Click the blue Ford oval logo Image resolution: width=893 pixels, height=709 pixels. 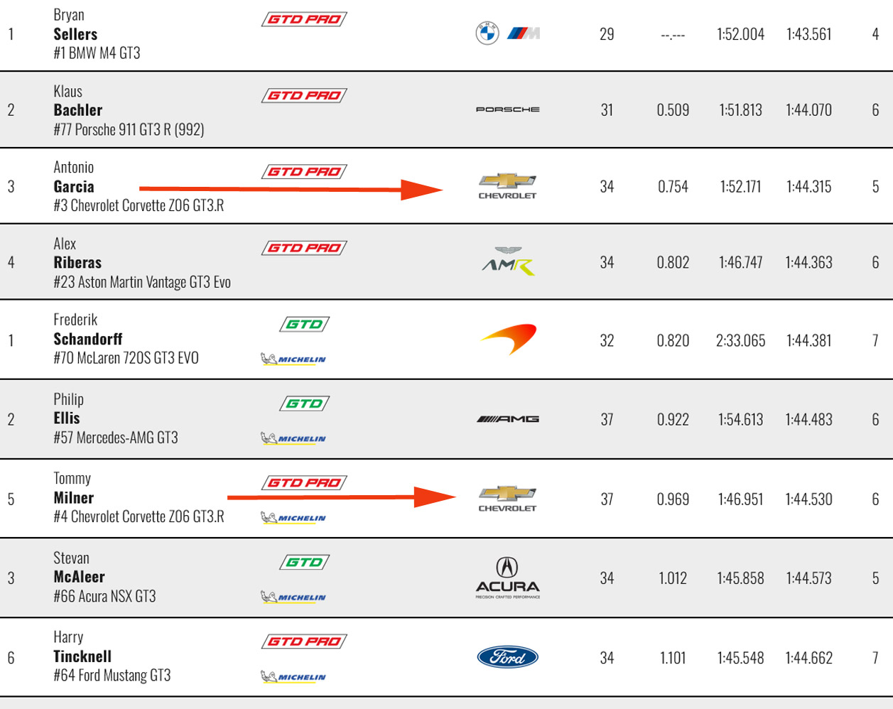tap(507, 657)
